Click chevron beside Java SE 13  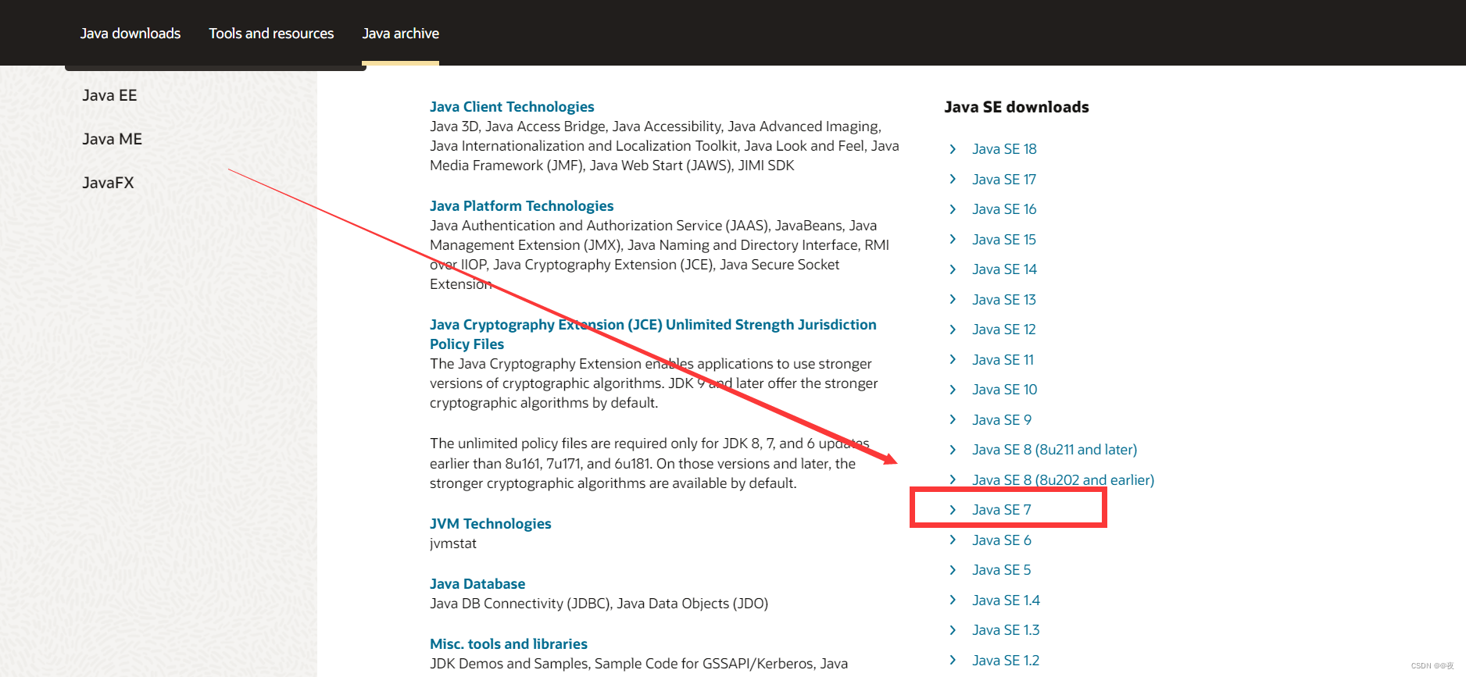pos(953,299)
